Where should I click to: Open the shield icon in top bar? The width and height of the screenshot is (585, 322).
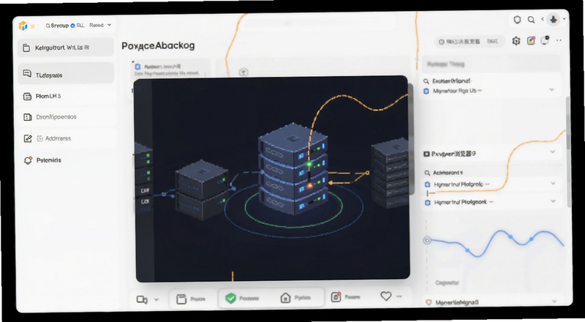click(517, 20)
